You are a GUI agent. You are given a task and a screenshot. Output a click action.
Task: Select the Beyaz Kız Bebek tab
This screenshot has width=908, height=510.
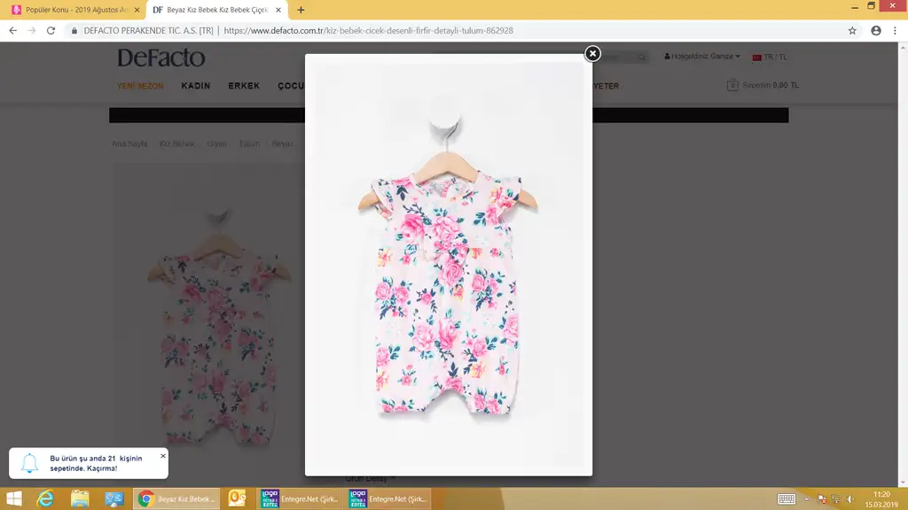pos(216,10)
